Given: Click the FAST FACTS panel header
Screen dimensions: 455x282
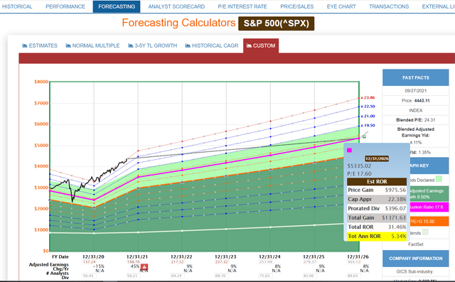Looking at the screenshot, I should click(415, 77).
